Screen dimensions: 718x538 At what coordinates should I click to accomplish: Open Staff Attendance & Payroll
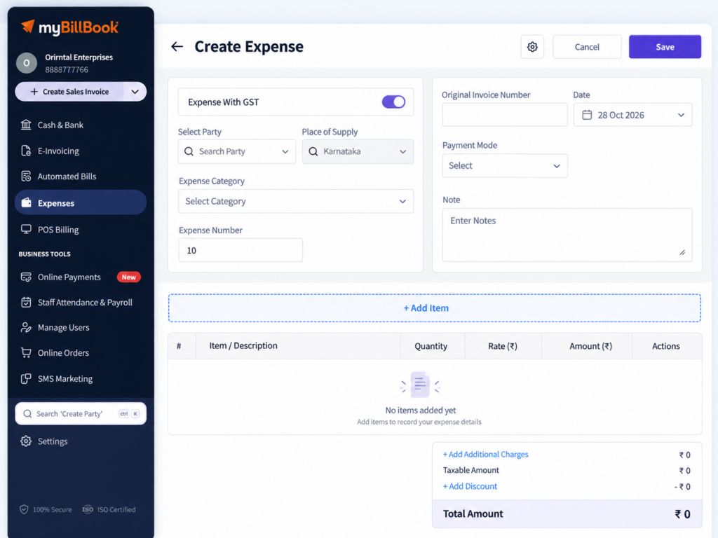(x=81, y=302)
